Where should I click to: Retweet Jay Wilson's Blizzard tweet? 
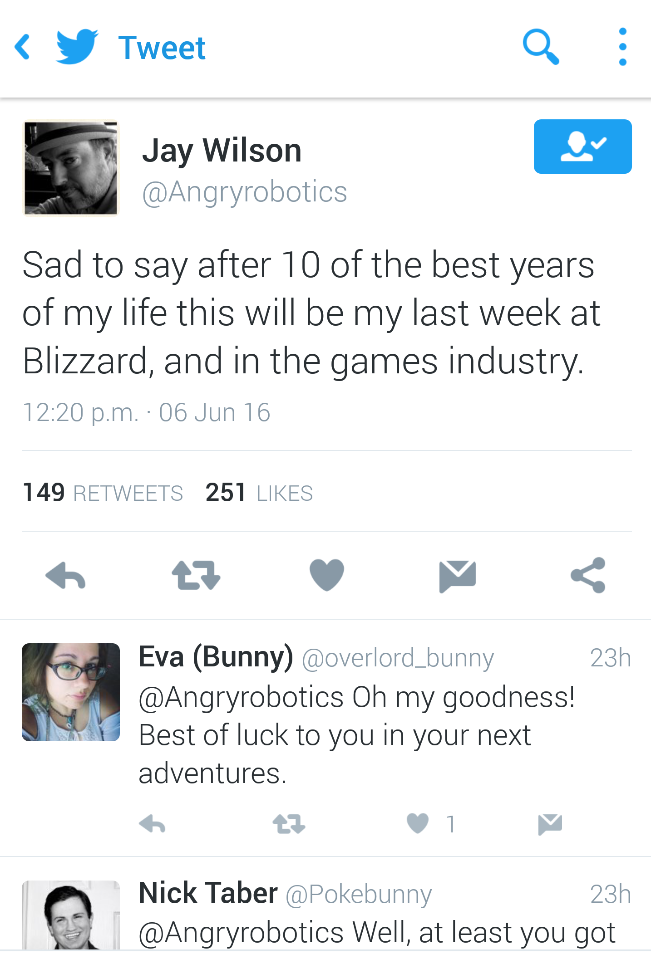[x=196, y=576]
